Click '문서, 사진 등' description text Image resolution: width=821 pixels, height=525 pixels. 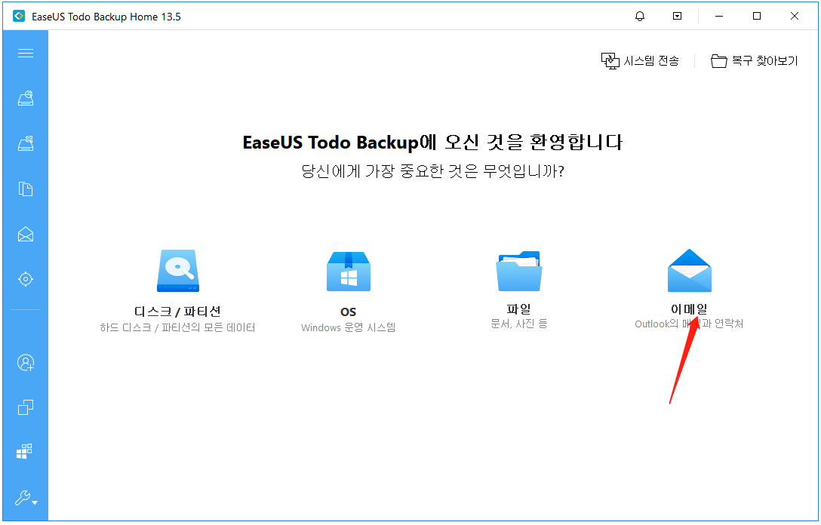[519, 324]
